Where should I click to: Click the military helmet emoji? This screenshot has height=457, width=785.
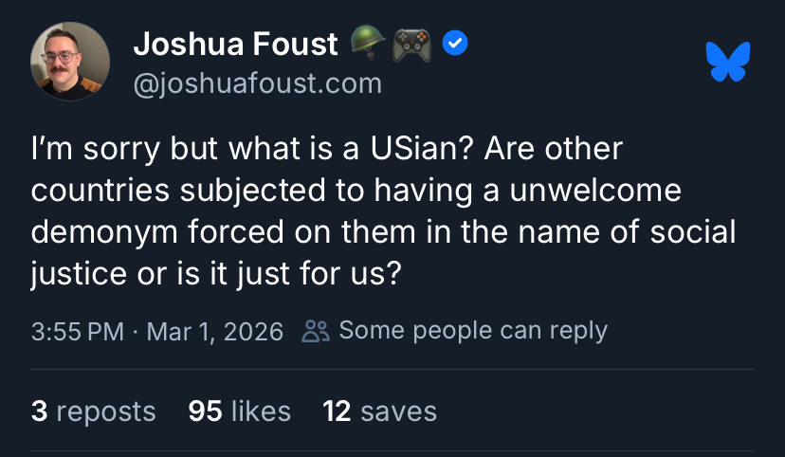368,42
